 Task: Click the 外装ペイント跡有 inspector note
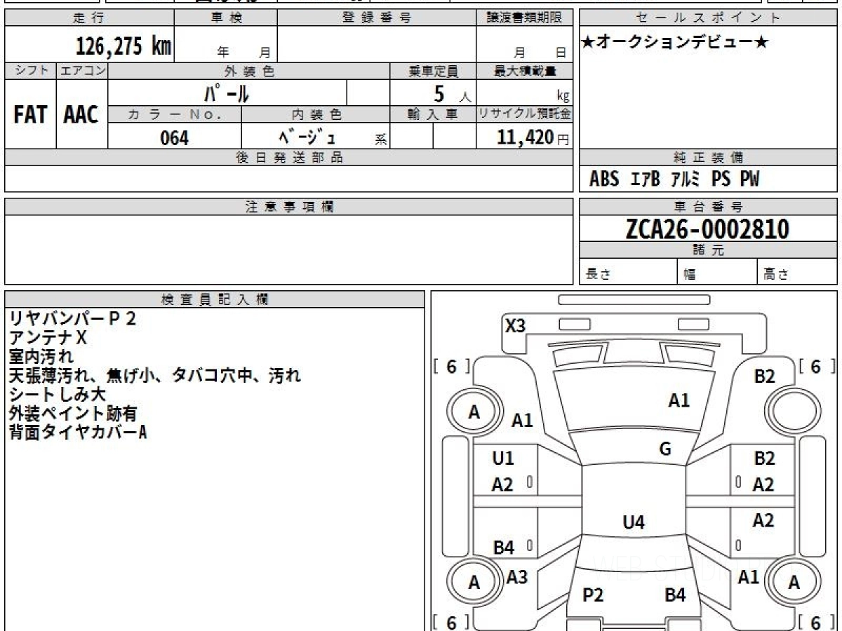point(73,413)
